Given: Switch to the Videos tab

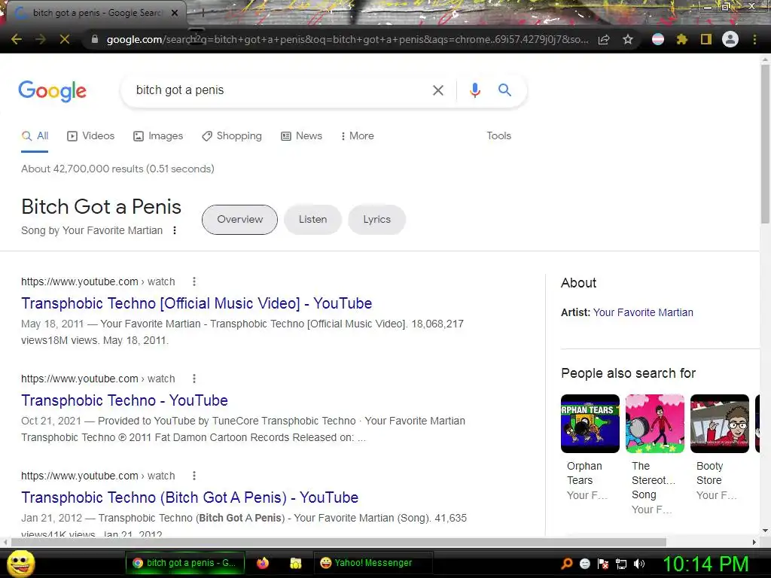Looking at the screenshot, I should (91, 136).
